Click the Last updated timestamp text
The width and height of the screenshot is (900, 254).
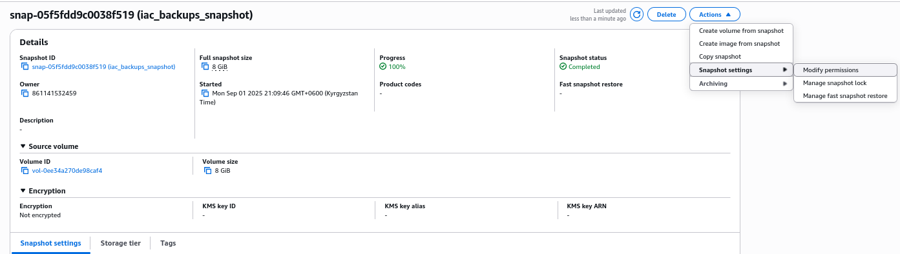pos(598,15)
